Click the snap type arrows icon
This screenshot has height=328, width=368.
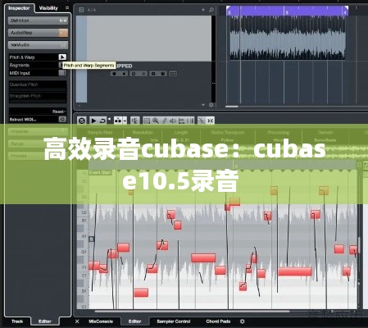click(x=210, y=121)
